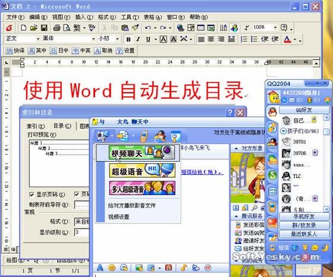Switch to the 索引(X) tab in dialog

coord(36,126)
